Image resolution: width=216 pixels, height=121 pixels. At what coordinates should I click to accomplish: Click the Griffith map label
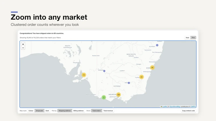pyautogui.click(x=122, y=71)
